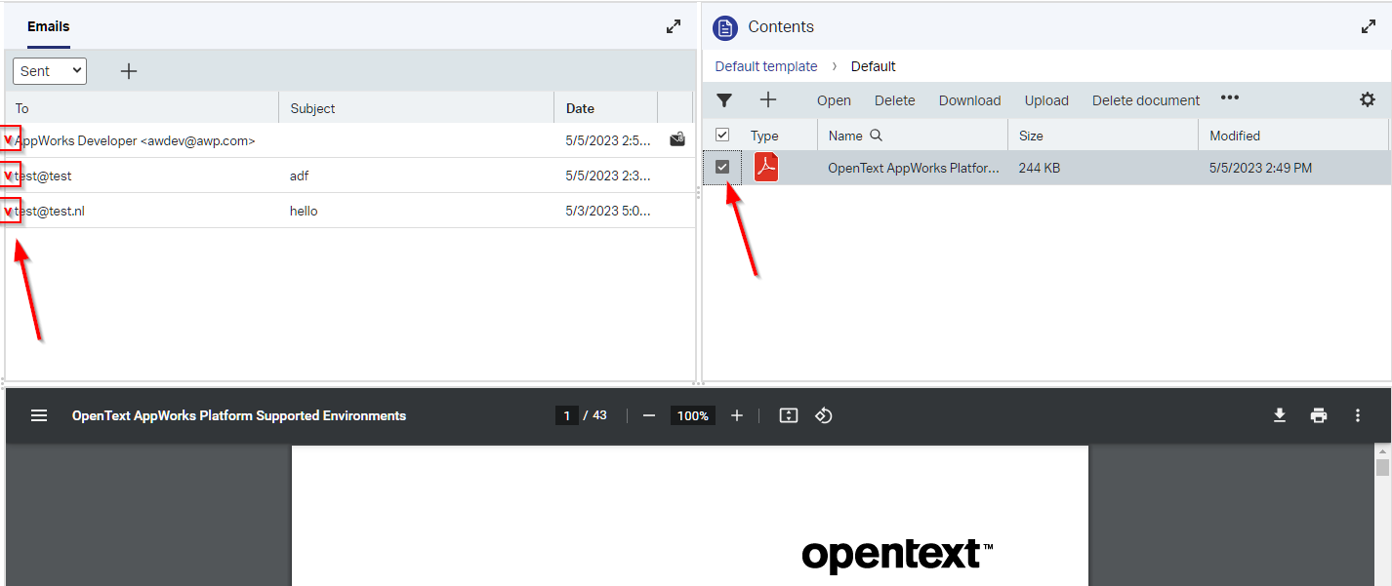The width and height of the screenshot is (1392, 586).
Task: Click Delete document in Contents toolbar
Action: pos(1145,100)
